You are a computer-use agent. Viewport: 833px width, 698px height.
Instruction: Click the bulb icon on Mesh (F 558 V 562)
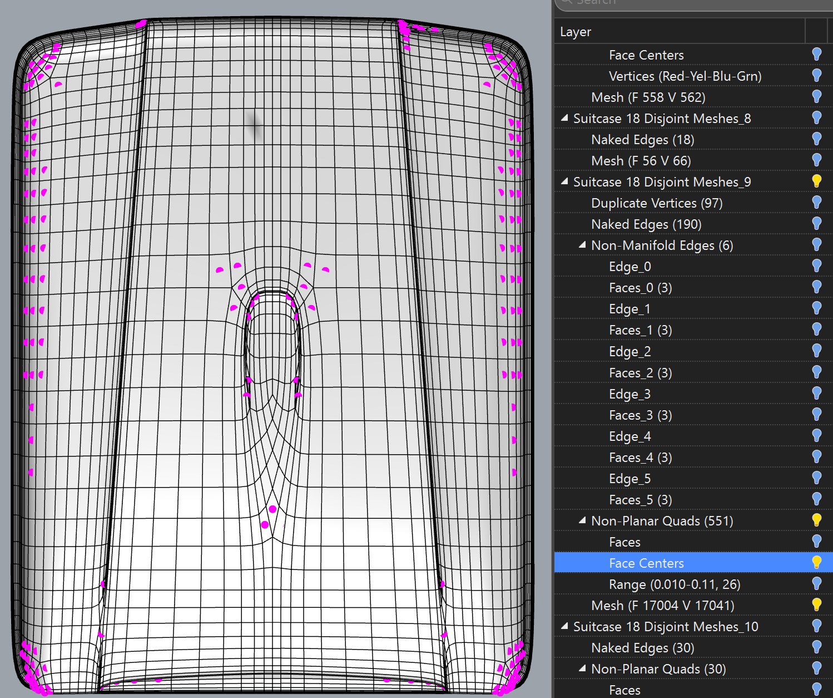click(816, 97)
